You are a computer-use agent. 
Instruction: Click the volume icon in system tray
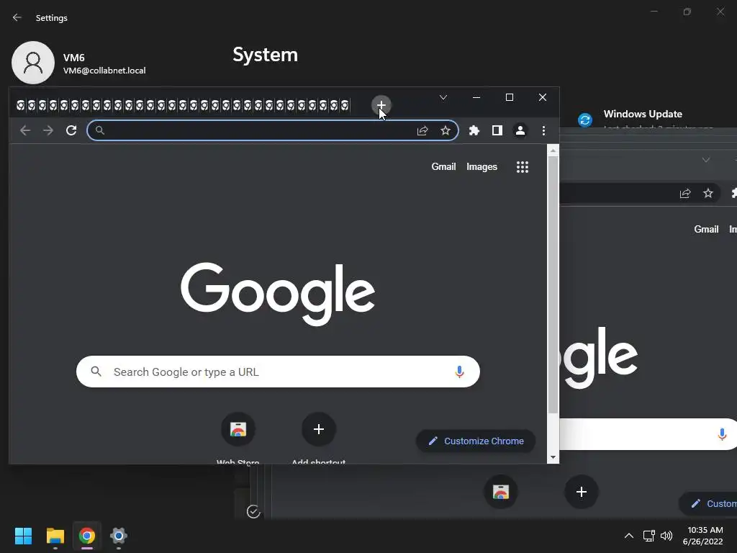coord(666,536)
